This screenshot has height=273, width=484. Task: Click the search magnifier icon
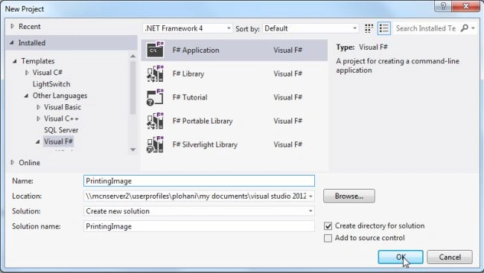[x=464, y=28]
